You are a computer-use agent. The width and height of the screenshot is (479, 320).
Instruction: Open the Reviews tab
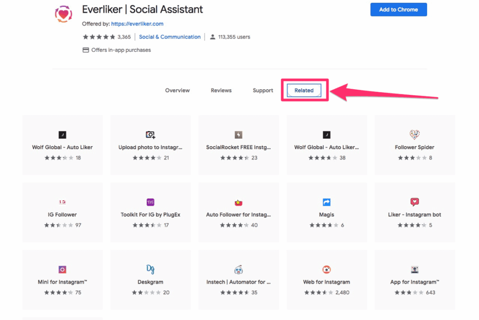coord(221,90)
